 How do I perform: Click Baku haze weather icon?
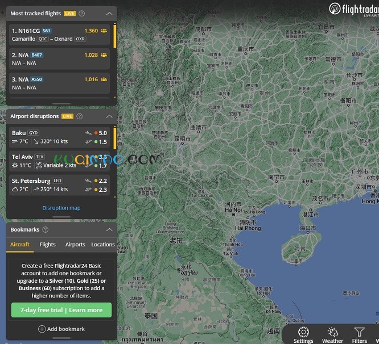15,141
